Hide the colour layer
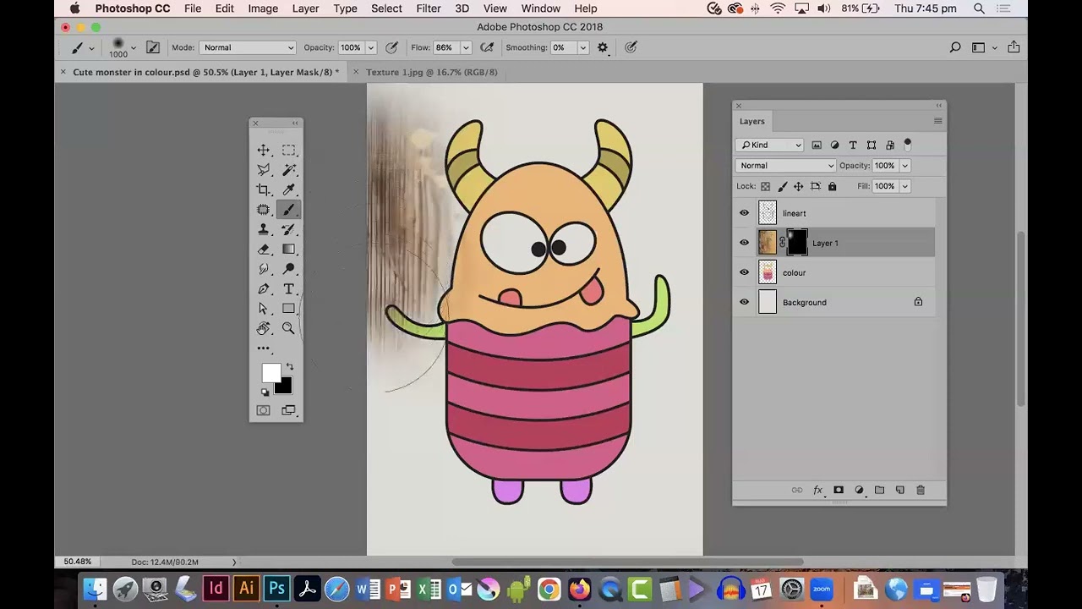This screenshot has height=609, width=1082. coord(744,272)
